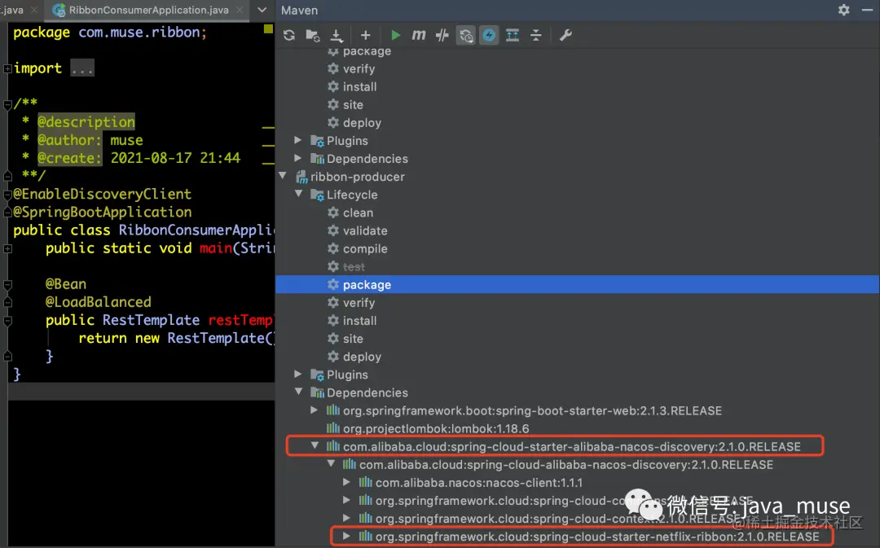This screenshot has width=880, height=548.
Task: Click @LoadBalanced annotation in code
Action: click(99, 302)
